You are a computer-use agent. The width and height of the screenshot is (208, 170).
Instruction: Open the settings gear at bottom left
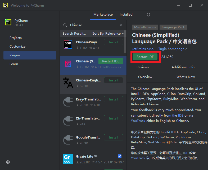[8, 162]
